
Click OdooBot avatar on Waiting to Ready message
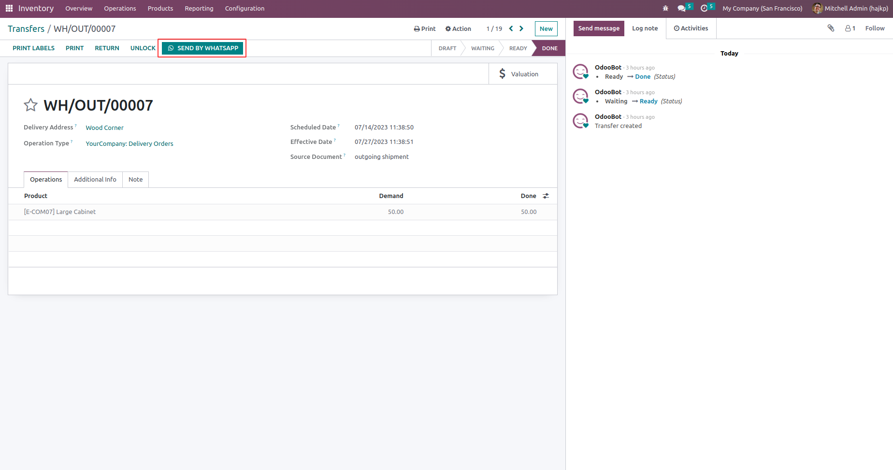click(x=580, y=97)
